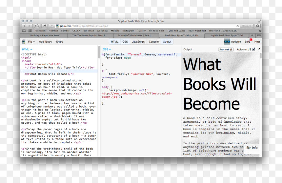
Task: Click the JS Bin logo icon
Action: click(x=24, y=42)
